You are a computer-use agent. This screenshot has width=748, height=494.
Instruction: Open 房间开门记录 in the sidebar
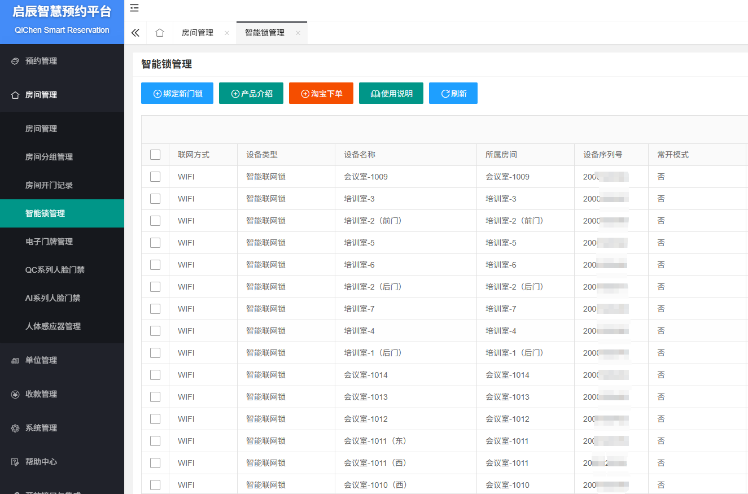pyautogui.click(x=62, y=185)
